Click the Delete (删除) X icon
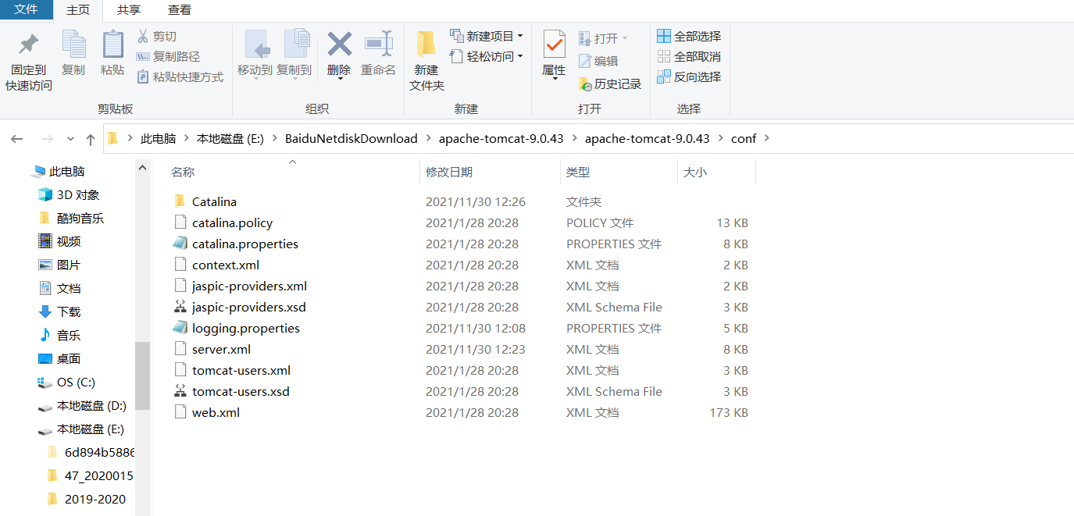The image size is (1074, 516). tap(339, 44)
